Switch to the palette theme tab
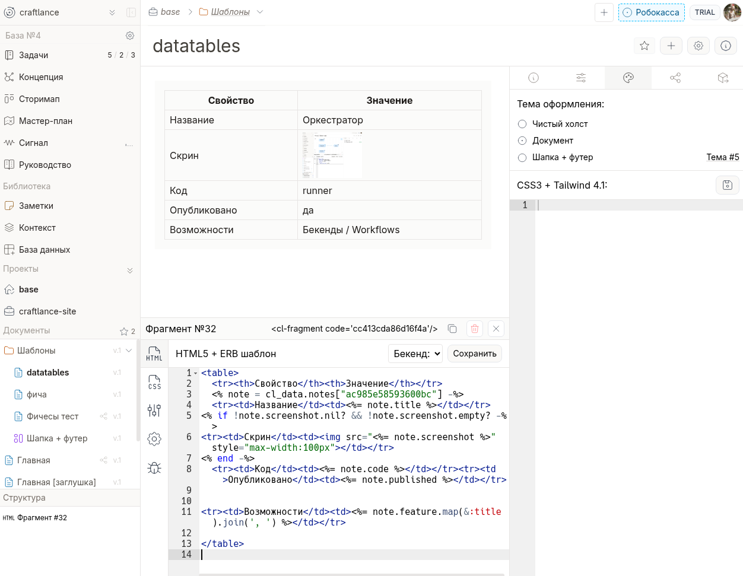 coord(628,78)
